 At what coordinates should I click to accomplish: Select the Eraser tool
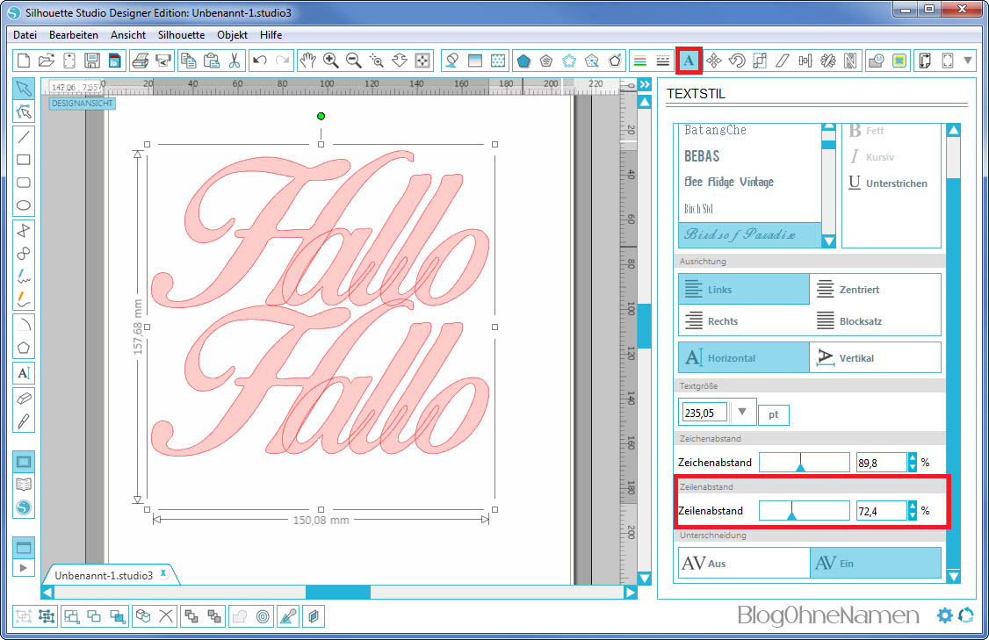24,397
